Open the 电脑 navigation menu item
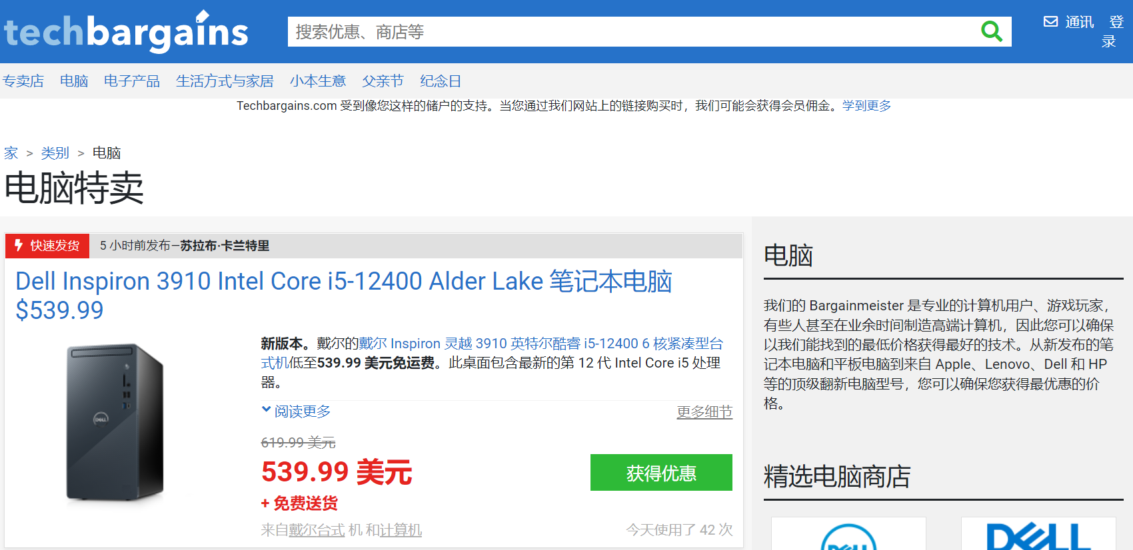 (x=74, y=81)
